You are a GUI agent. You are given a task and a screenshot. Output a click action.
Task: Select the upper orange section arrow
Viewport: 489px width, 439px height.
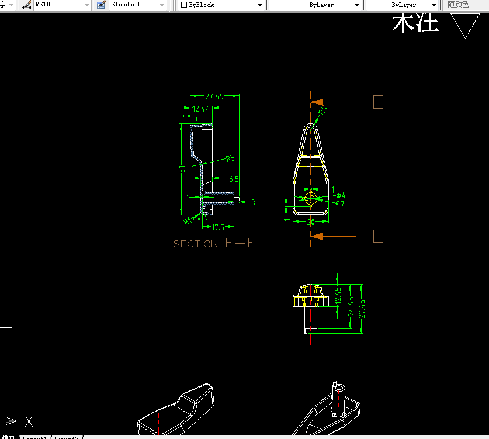[333, 102]
